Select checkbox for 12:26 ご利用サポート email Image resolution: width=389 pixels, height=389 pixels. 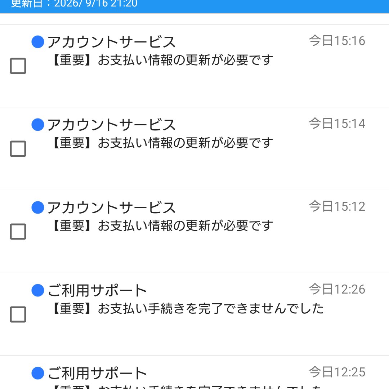18,314
